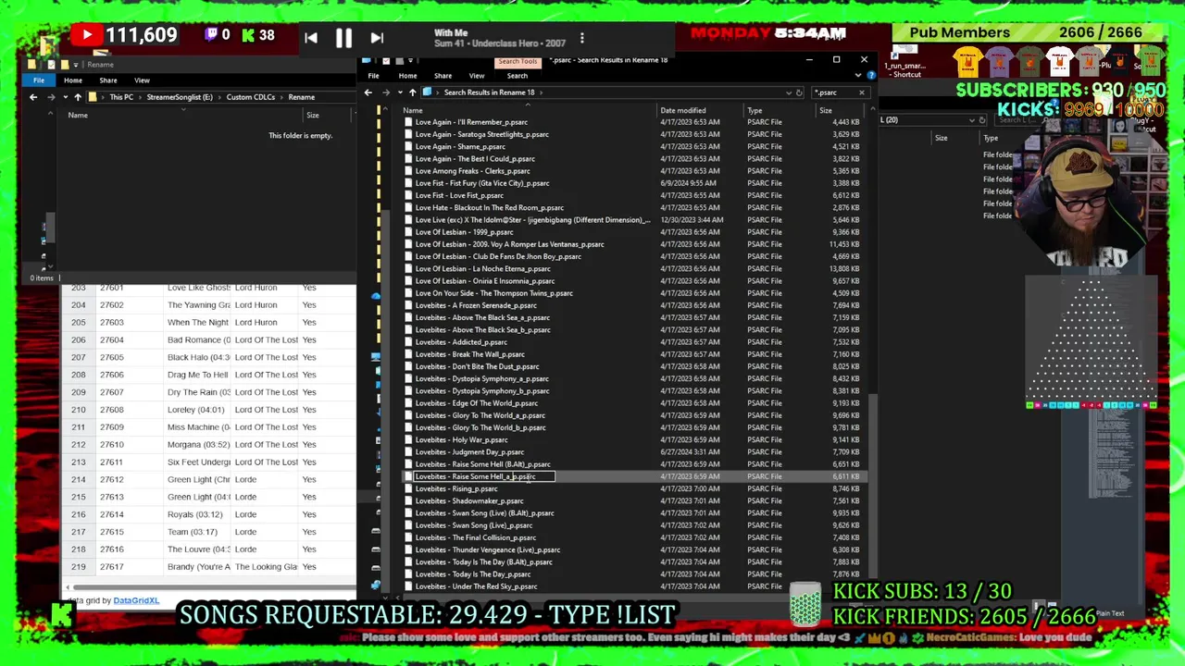Clear the *.psarc search box
Image resolution: width=1185 pixels, height=666 pixels.
pos(861,92)
